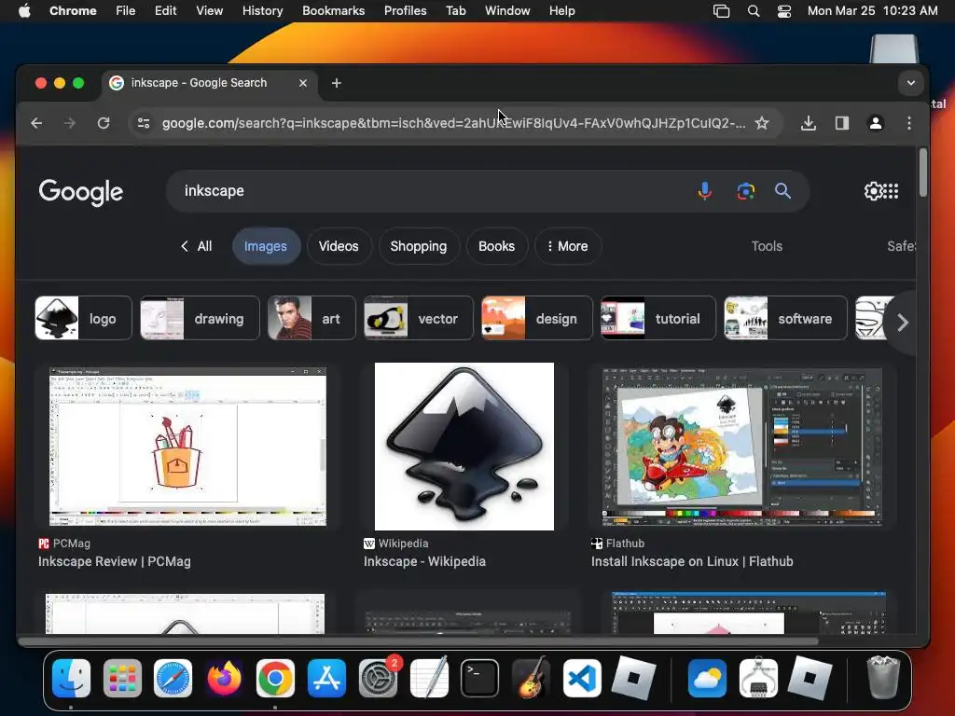Open Launchpad from the Dock
This screenshot has height=716, width=955.
pos(122,679)
